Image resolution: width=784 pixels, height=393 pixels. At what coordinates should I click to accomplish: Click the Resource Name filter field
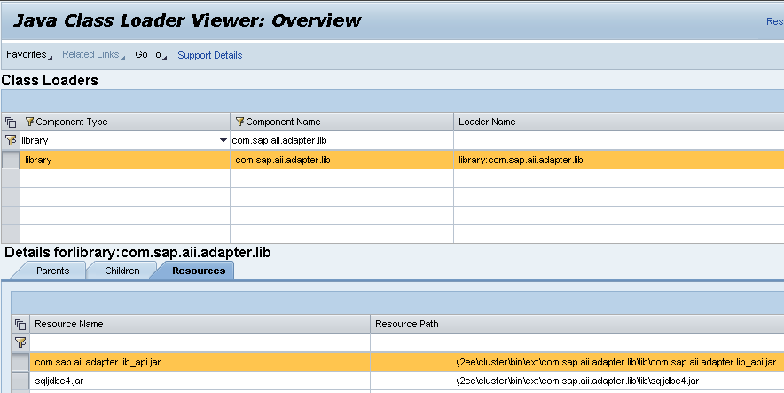[x=200, y=342]
